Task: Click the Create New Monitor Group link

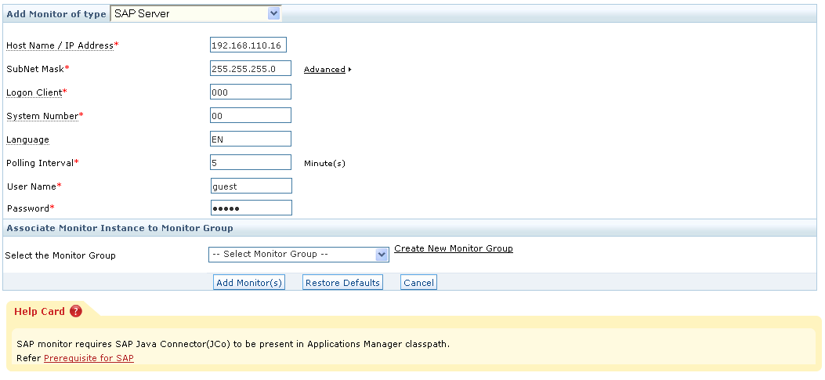Action: (454, 248)
